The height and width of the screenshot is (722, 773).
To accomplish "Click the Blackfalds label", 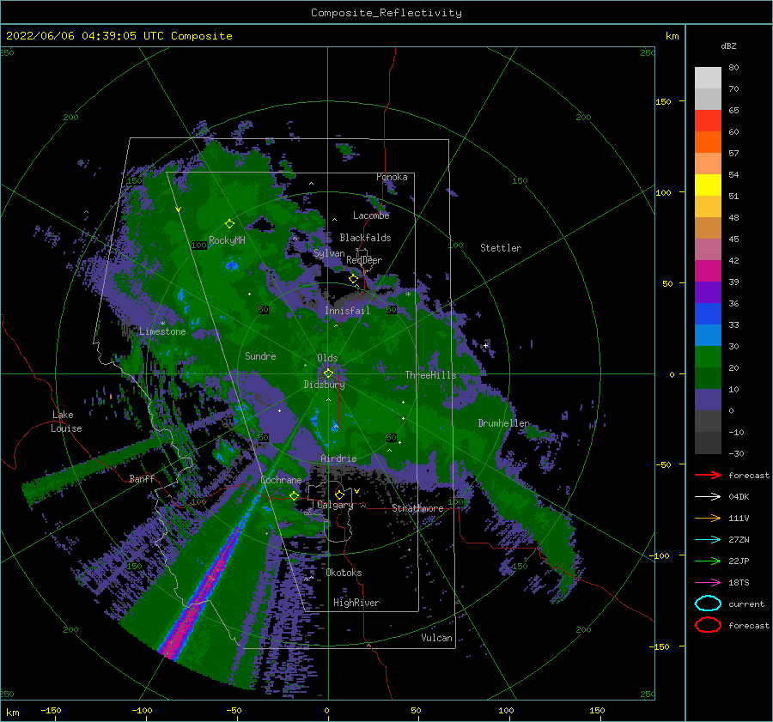I will 365,238.
